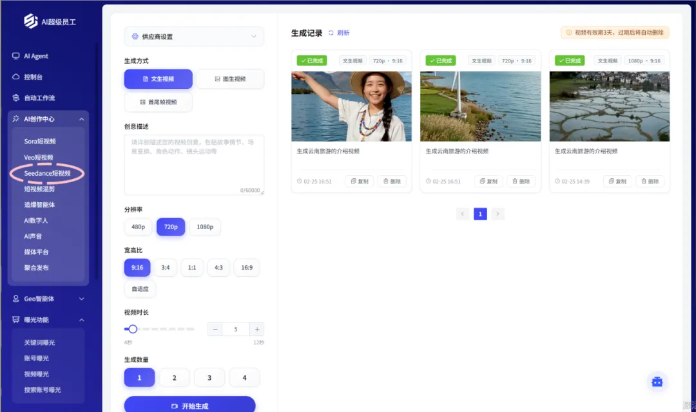Open 追爆智能体 in the sidebar
The width and height of the screenshot is (696, 412).
tap(39, 205)
